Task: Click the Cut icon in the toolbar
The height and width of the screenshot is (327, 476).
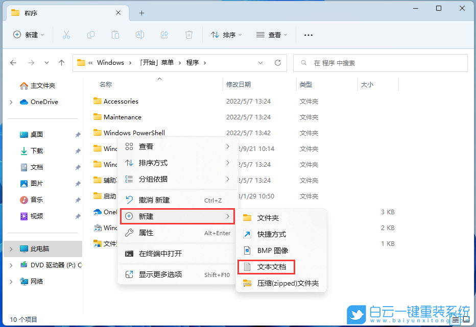Action: 66,35
